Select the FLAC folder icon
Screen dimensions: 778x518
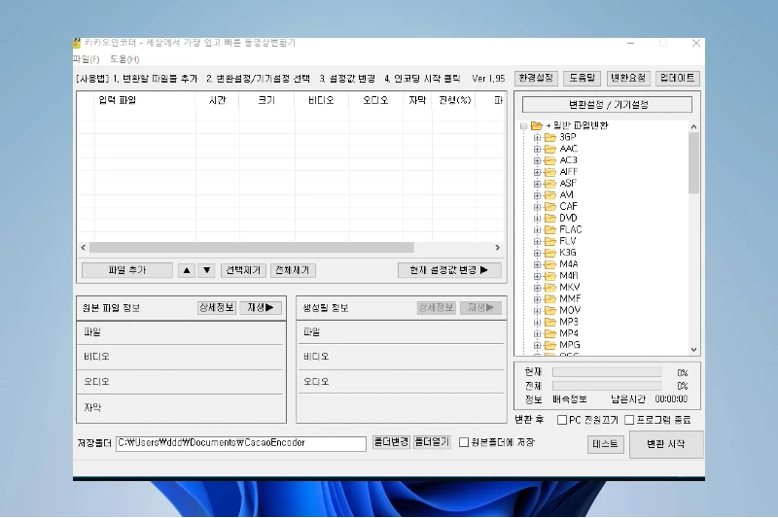pos(549,229)
